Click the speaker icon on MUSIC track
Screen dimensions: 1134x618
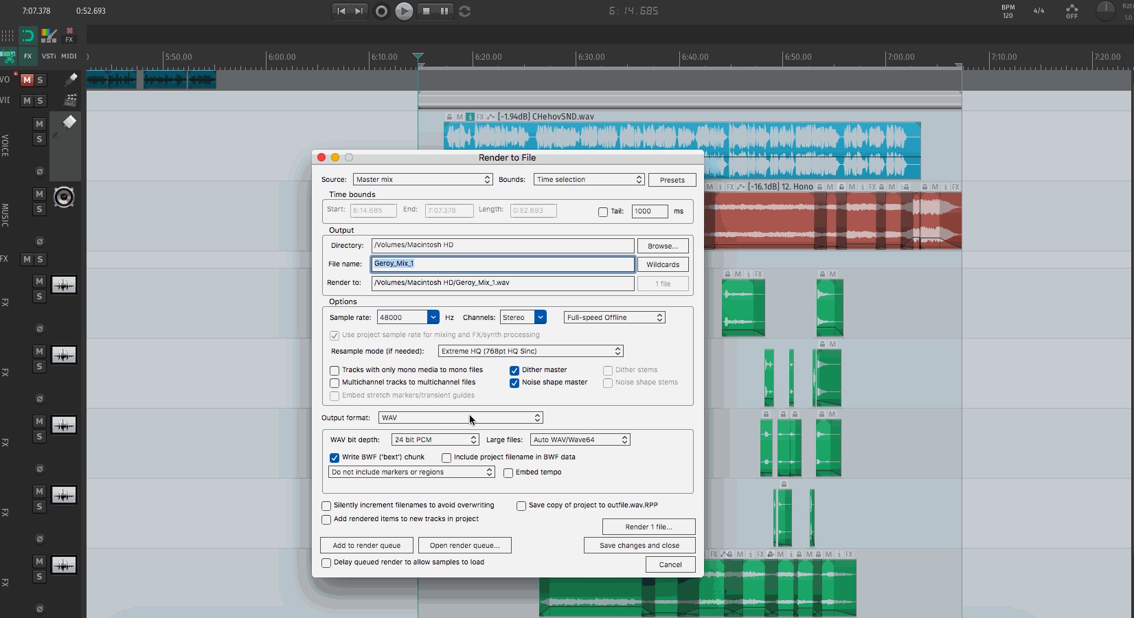[64, 198]
